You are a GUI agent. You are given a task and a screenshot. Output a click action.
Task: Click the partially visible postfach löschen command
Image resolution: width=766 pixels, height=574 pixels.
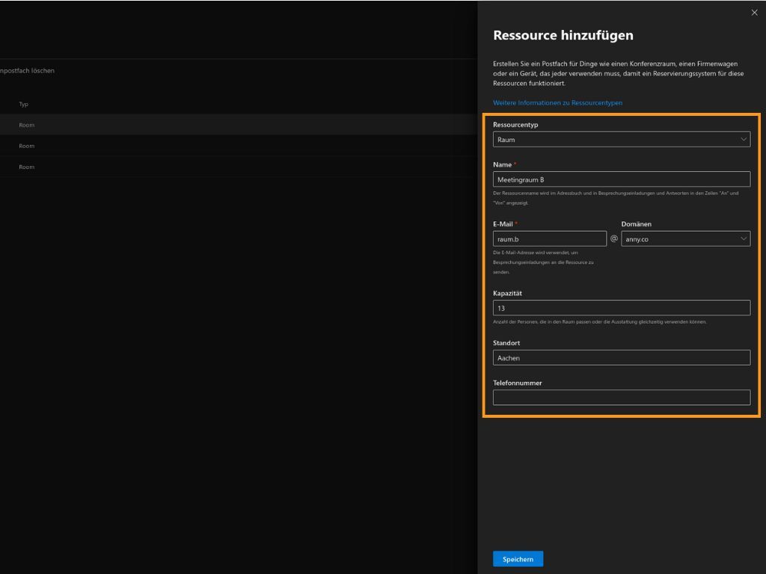click(x=27, y=71)
